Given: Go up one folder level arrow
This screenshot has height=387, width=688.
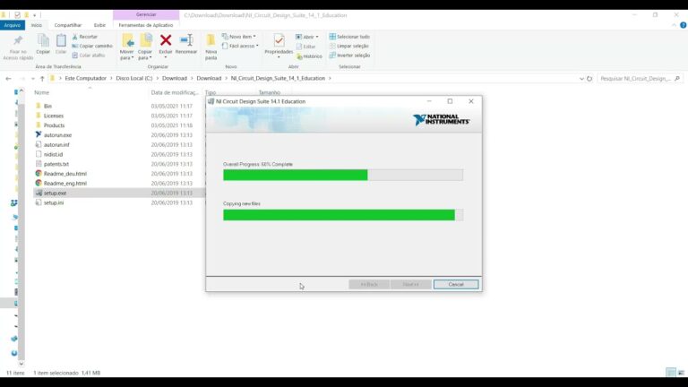Looking at the screenshot, I should (x=42, y=79).
